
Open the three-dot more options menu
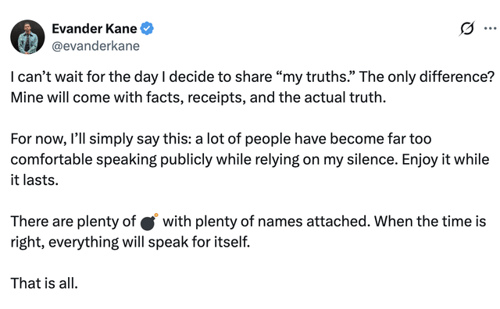(490, 29)
